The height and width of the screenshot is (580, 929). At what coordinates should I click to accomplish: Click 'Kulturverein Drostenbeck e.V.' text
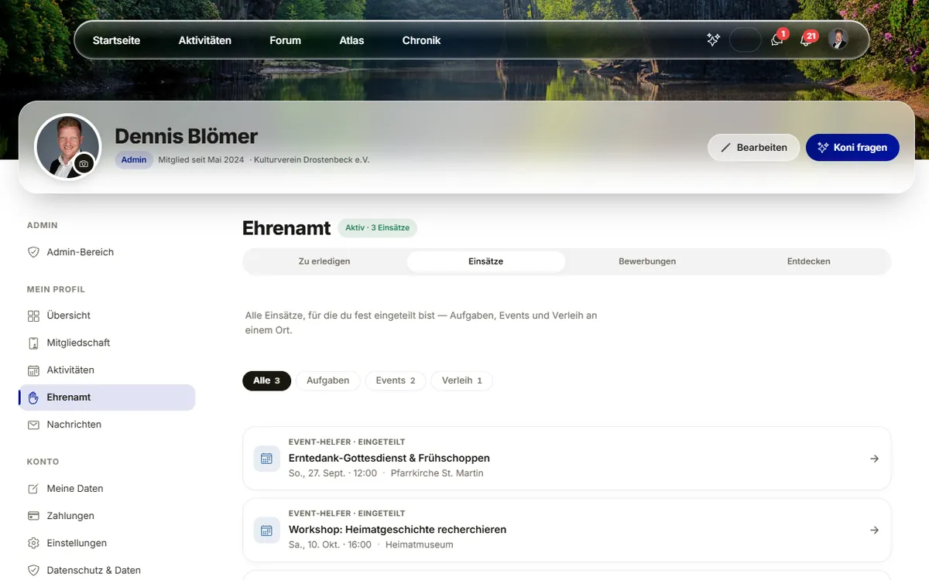(x=312, y=160)
